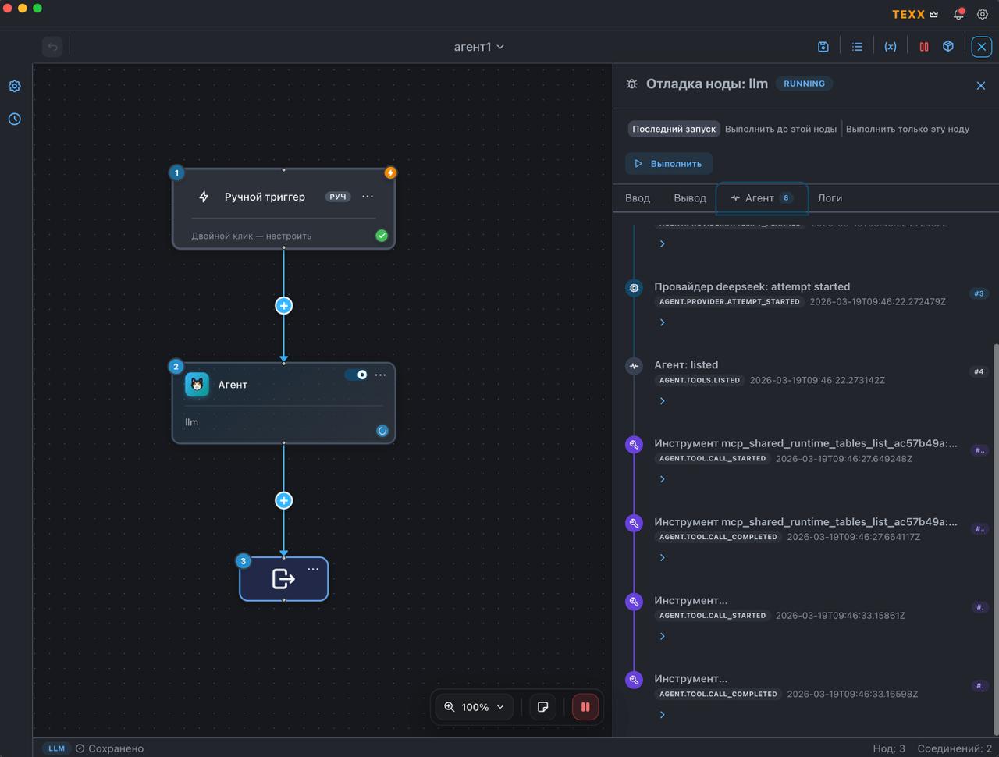Image resolution: width=999 pixels, height=757 pixels.
Task: Switch to the Вывод tab
Action: 690,198
